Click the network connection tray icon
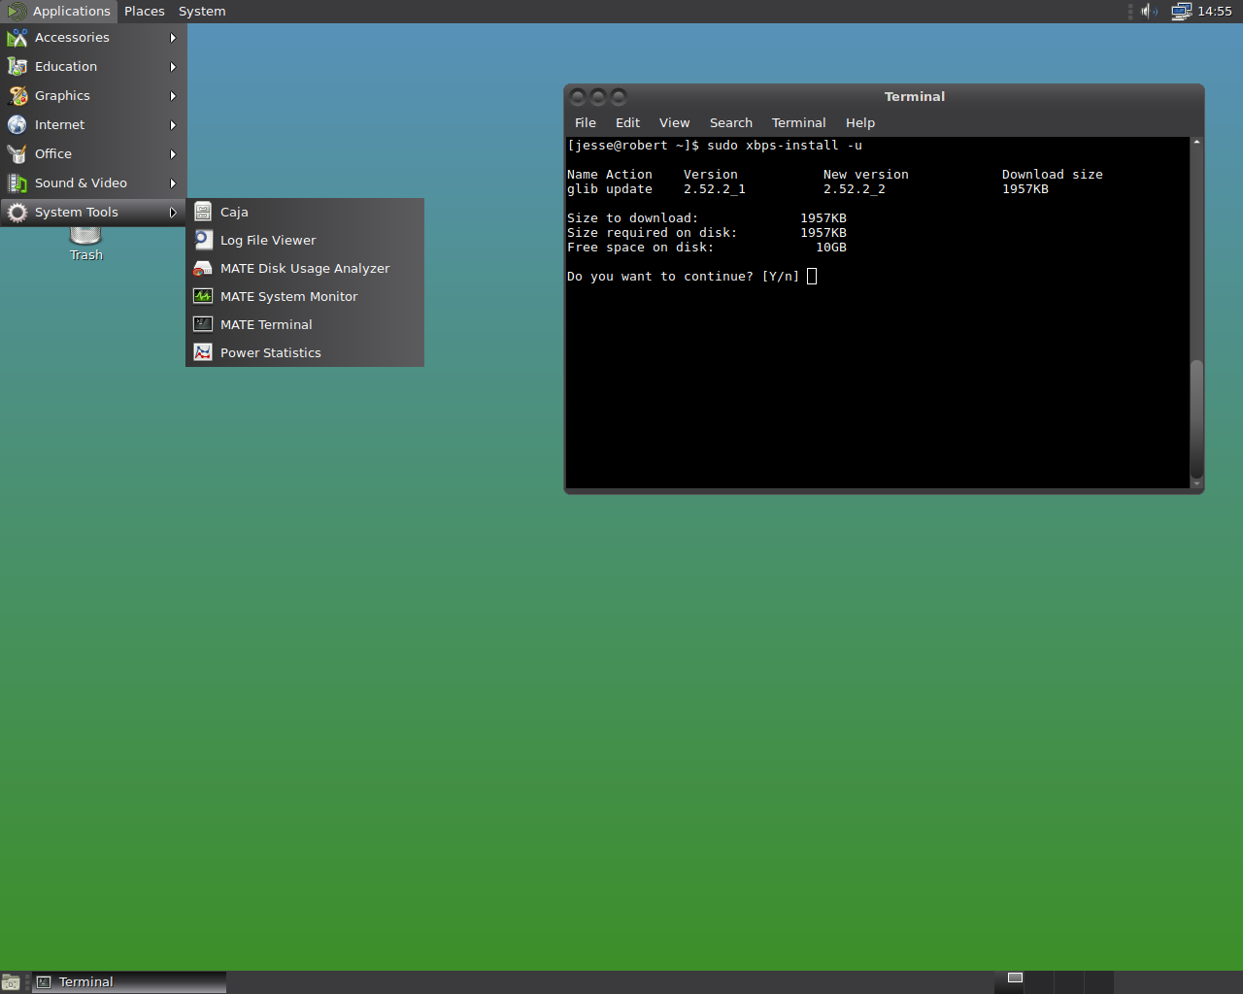 pos(1181,12)
